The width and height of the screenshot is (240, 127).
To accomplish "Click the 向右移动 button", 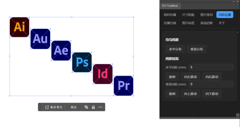I will [212, 77].
